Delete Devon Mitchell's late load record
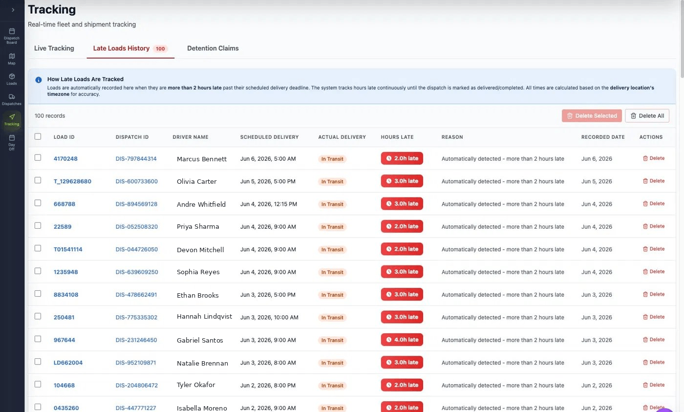Image resolution: width=684 pixels, height=412 pixels. (654, 249)
